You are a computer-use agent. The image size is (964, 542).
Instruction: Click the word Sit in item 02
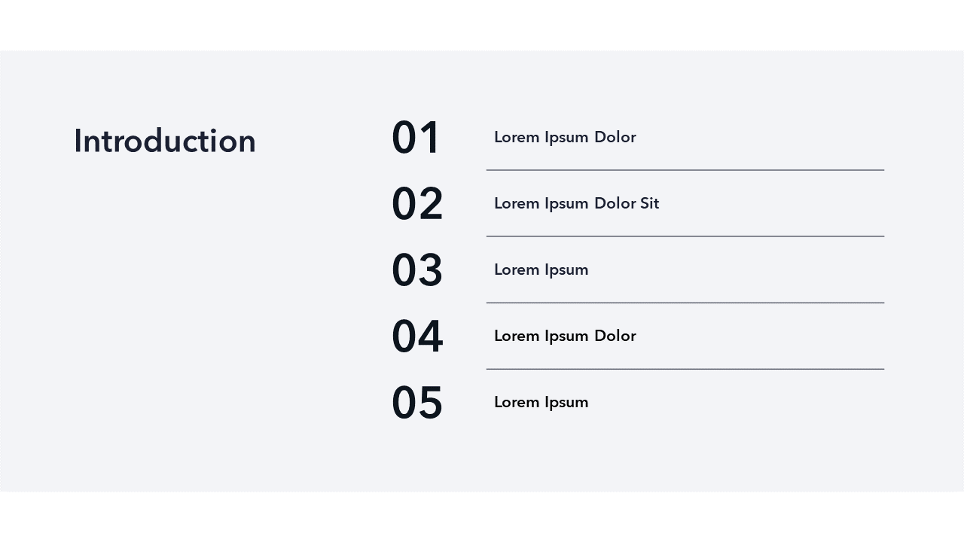(649, 204)
